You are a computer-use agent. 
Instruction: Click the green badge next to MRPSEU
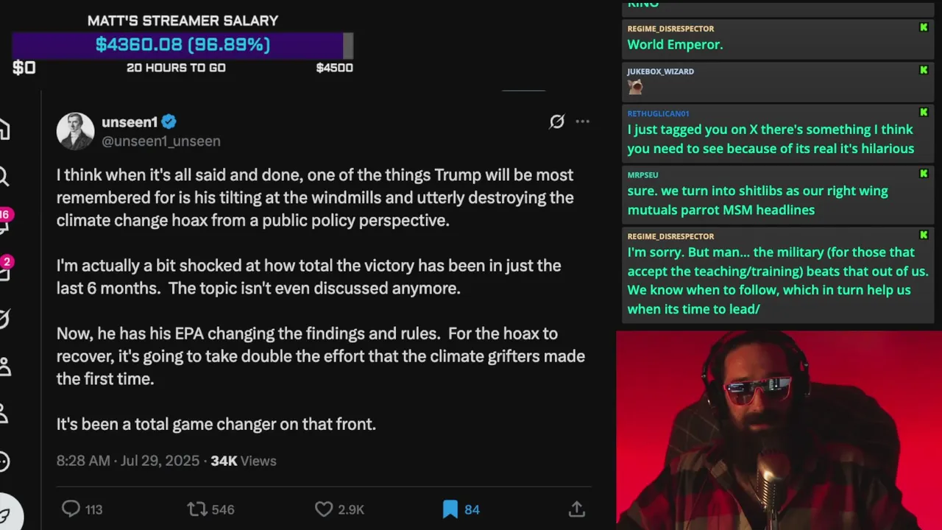tap(924, 174)
